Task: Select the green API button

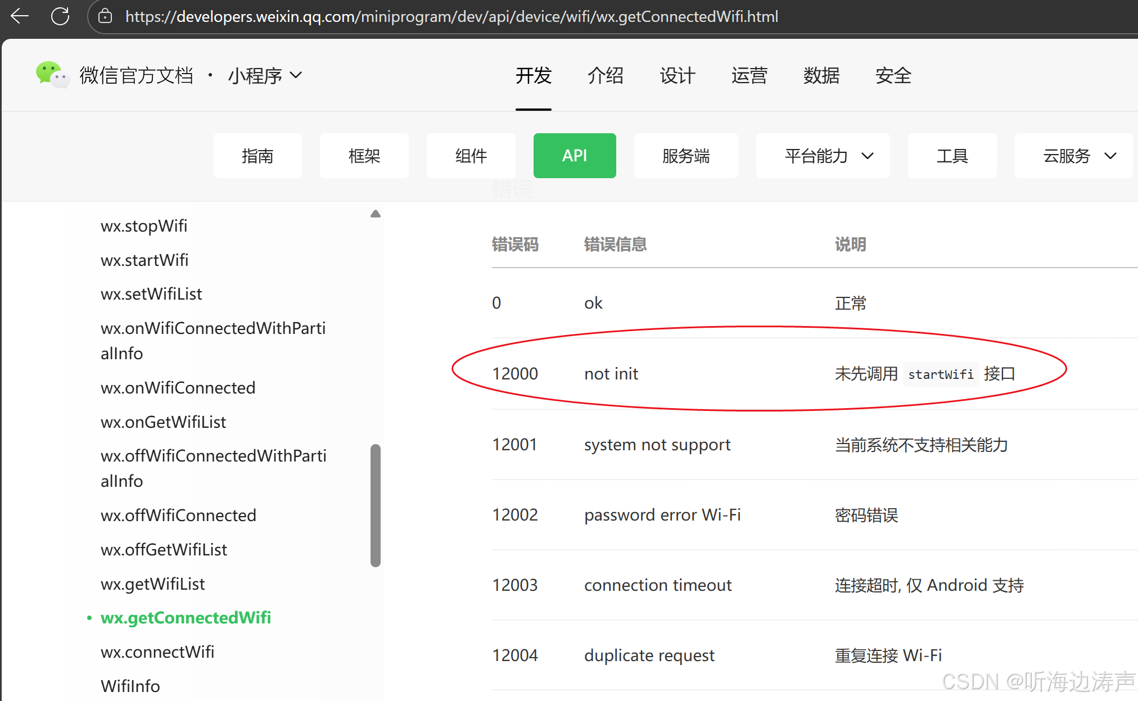Action: (x=575, y=156)
